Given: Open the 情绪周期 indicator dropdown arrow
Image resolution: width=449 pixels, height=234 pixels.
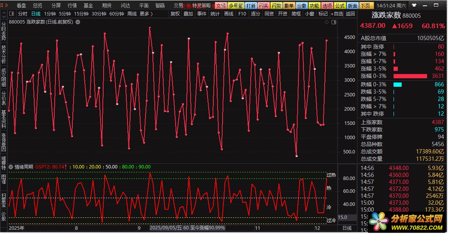Looking at the screenshot, I should coord(11,167).
